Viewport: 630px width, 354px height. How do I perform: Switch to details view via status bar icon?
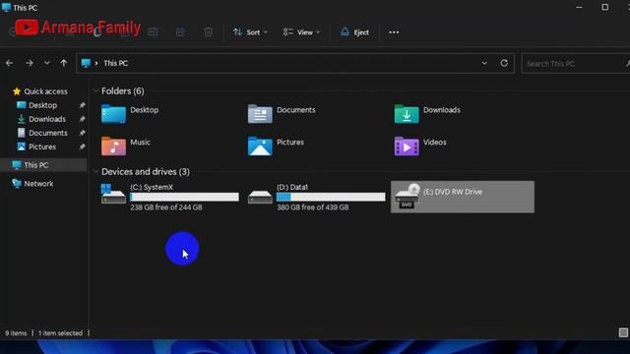tap(623, 332)
